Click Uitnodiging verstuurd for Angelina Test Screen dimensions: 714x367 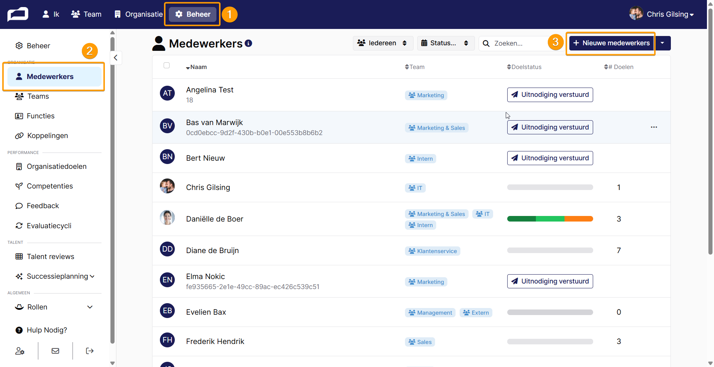point(550,95)
